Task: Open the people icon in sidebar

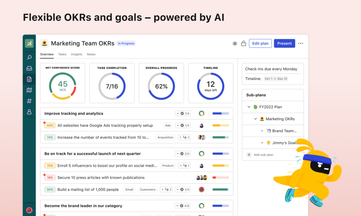Action: [29, 112]
